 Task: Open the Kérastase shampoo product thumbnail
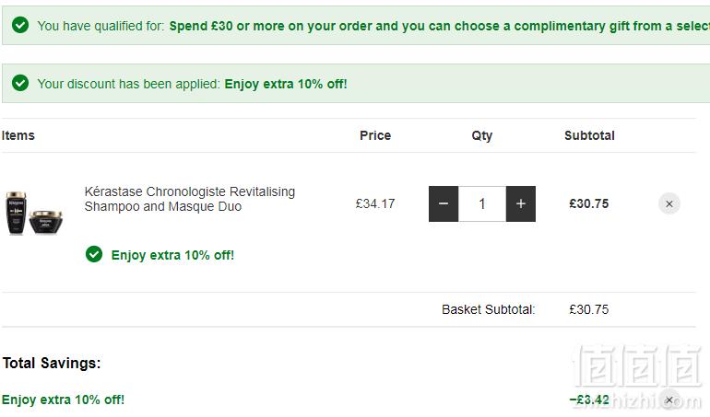coord(34,213)
